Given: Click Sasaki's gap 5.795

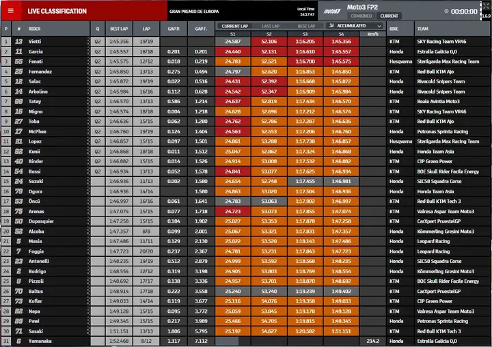Looking at the screenshot, I should coord(201,331).
